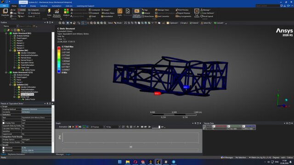Open the Resource Prediction tool
294x165 pixels.
pyautogui.click(x=57, y=13)
